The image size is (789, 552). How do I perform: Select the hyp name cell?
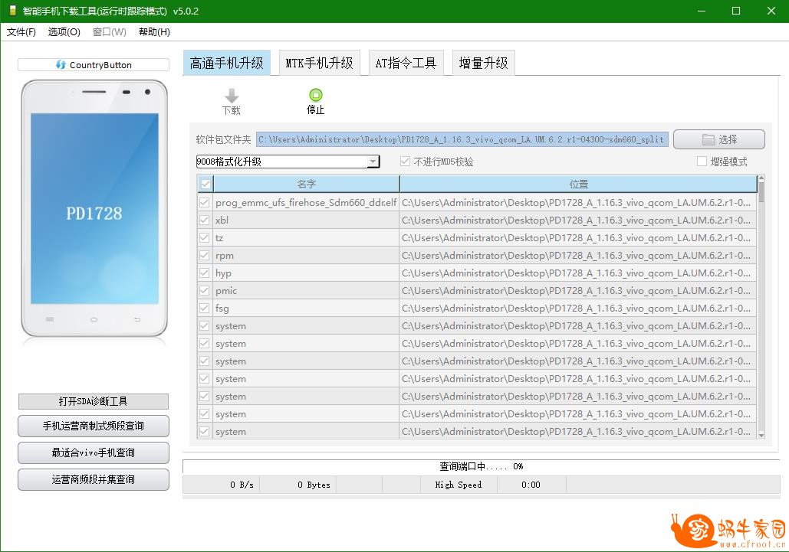coord(306,273)
